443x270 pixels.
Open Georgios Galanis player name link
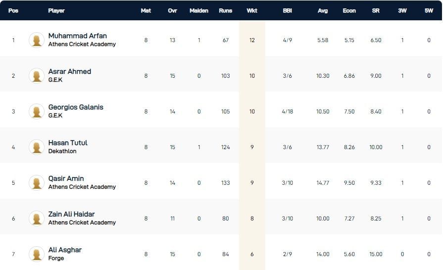click(76, 107)
